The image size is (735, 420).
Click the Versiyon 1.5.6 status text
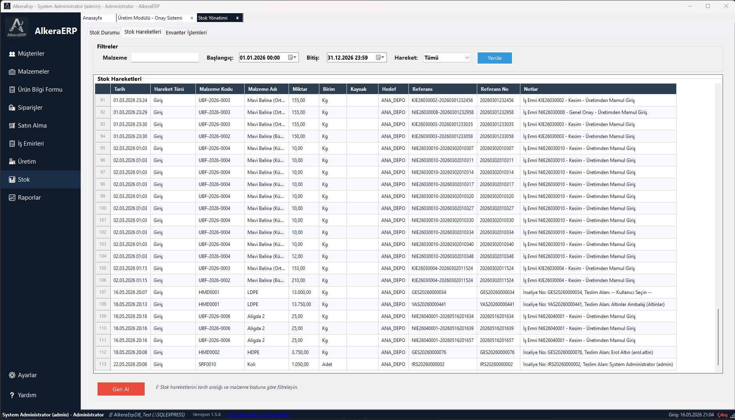coord(207,415)
